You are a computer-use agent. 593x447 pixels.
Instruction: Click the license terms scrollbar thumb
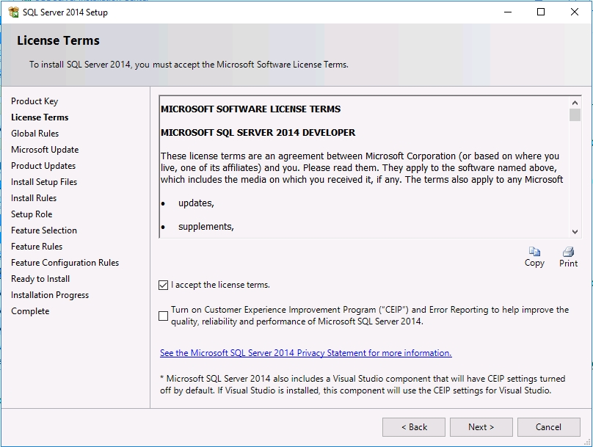tap(575, 115)
